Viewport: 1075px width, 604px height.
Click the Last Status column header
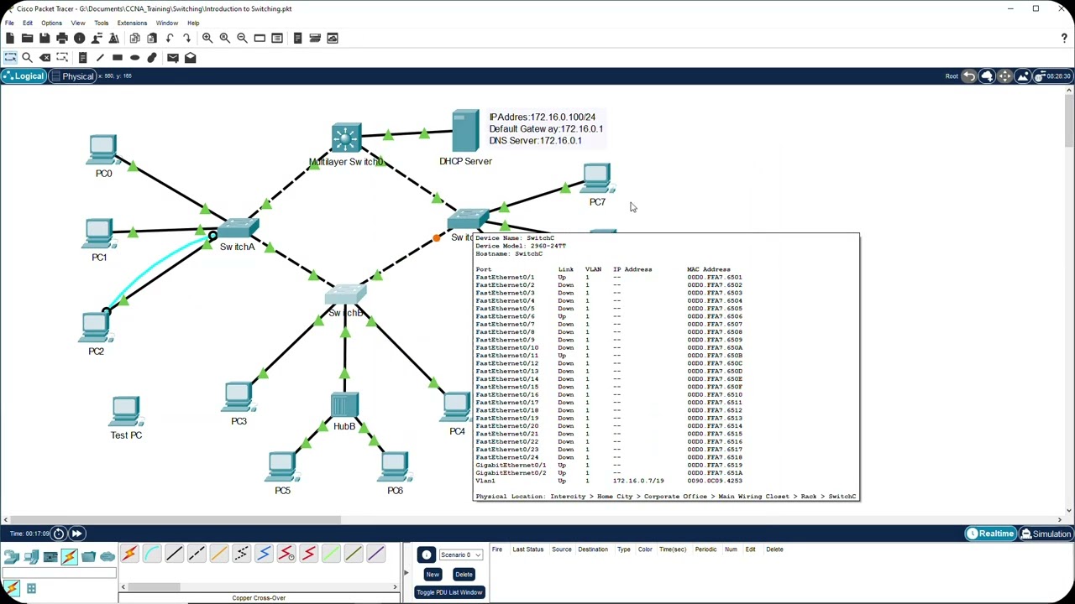[x=528, y=549]
